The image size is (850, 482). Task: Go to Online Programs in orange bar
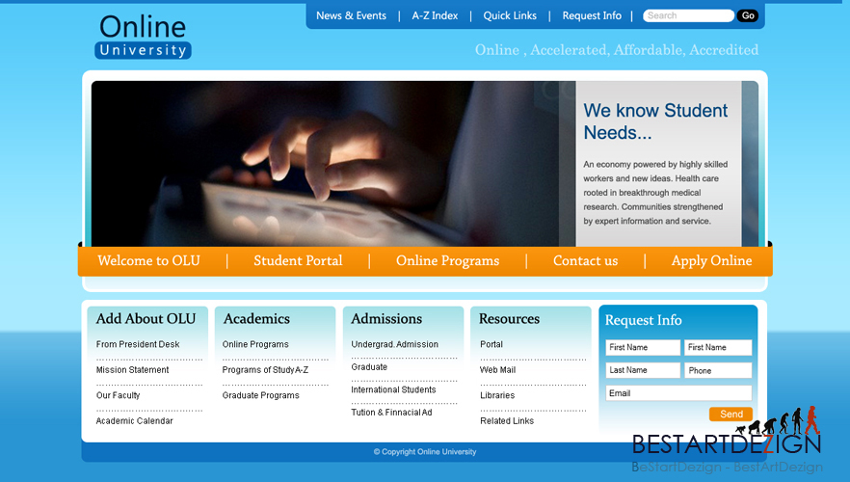[447, 261]
